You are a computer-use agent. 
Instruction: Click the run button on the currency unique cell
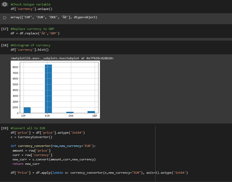click(5, 4)
